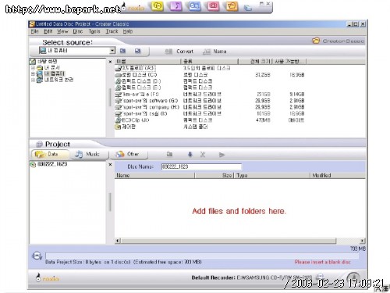Close the project tree pane with x
Viewport: 390px width, 293px height.
click(110, 165)
